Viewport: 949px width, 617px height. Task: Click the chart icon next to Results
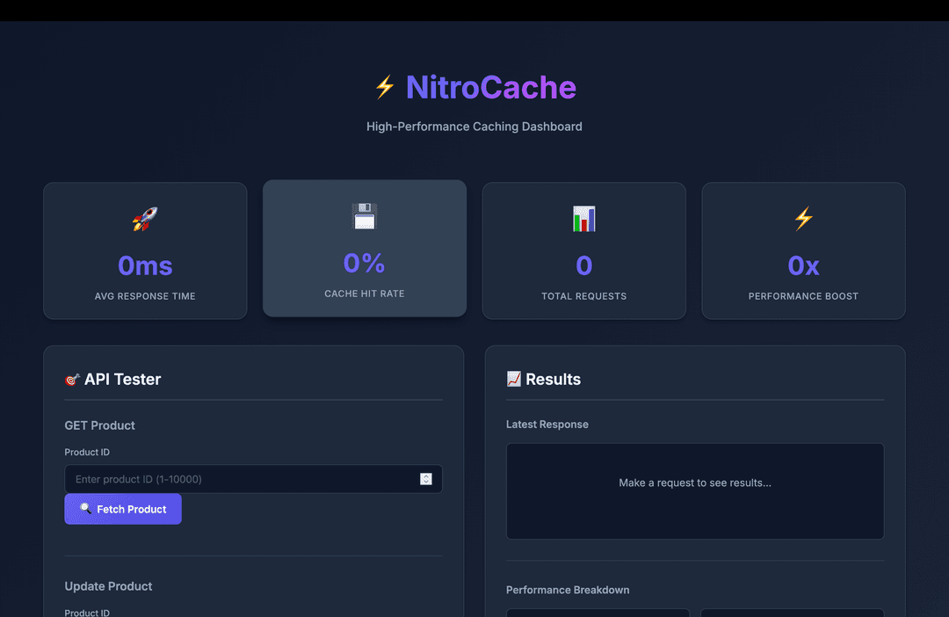515,379
